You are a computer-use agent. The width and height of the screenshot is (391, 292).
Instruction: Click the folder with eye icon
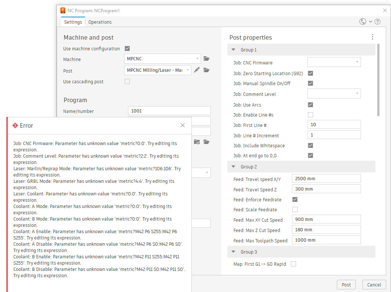pos(197,142)
